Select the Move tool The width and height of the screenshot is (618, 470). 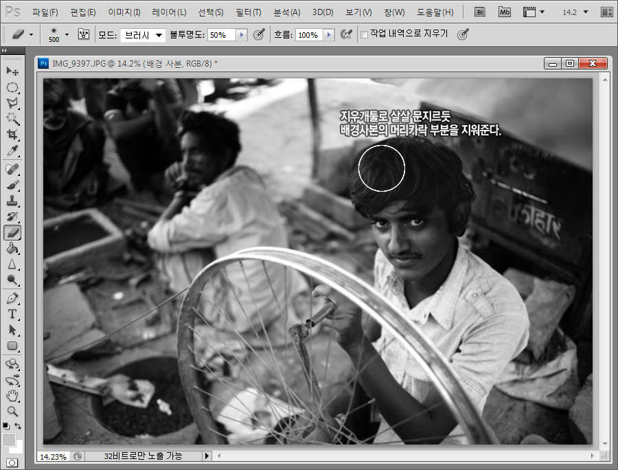(x=12, y=71)
